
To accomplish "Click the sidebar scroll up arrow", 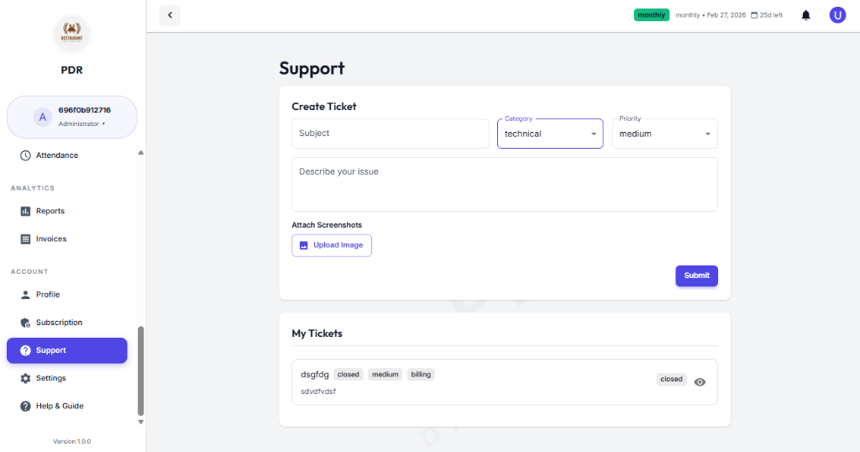I will click(x=140, y=153).
